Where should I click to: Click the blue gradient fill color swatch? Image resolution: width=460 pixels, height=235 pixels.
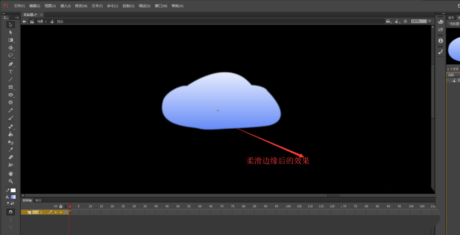pos(13,197)
